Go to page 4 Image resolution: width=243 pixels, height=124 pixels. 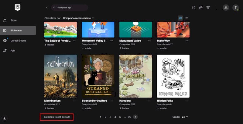tap(115, 117)
